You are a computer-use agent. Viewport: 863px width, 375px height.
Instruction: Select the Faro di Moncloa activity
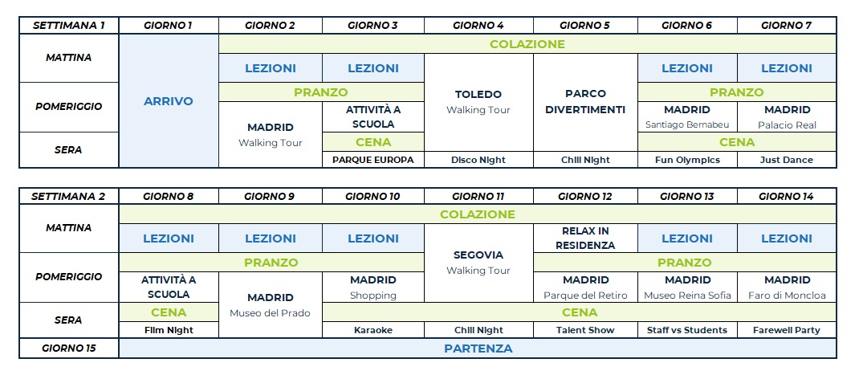point(787,287)
